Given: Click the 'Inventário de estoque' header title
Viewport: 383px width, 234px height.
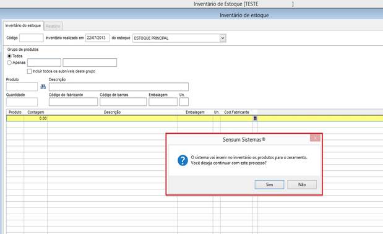Looking at the screenshot, I should click(244, 15).
